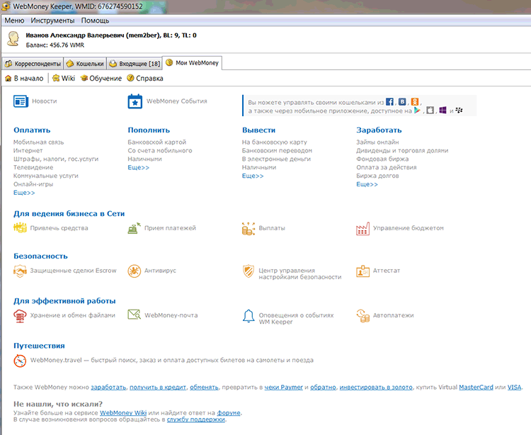Screen dimensions: 531x435
Task: Open the Пополнить heading link
Action: pos(149,130)
